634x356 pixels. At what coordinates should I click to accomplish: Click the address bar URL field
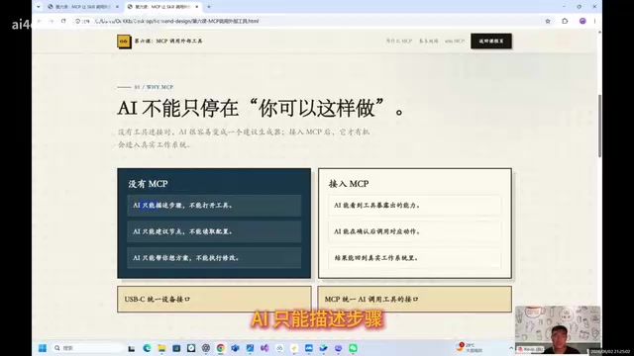click(307, 21)
